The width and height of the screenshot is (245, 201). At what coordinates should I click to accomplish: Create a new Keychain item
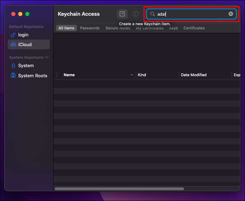[122, 14]
